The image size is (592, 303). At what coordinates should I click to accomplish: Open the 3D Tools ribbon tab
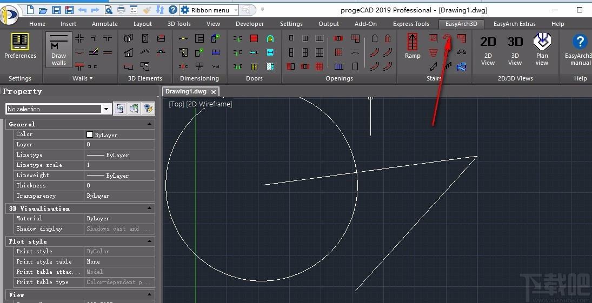coord(179,24)
